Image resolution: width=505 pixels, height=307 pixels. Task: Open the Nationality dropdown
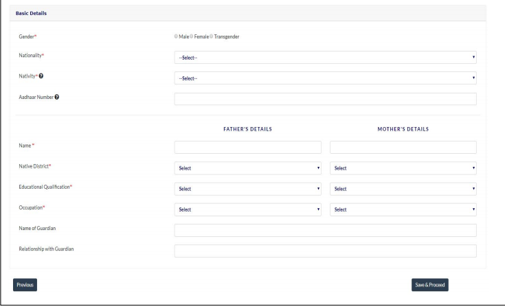click(325, 58)
